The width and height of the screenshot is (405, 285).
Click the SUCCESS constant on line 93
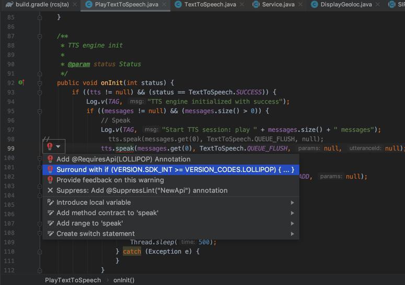(x=249, y=92)
